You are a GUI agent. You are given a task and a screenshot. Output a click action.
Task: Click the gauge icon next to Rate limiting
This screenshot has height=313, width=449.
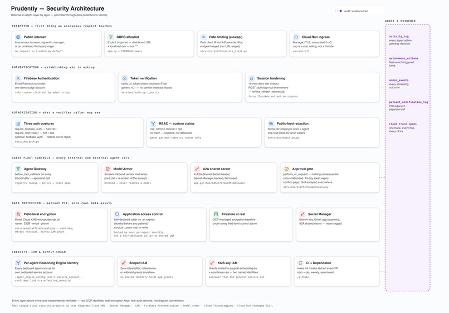pos(203,37)
